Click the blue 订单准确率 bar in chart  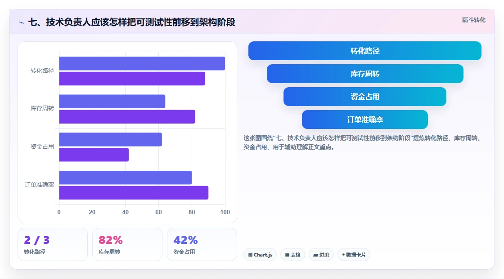(x=126, y=177)
